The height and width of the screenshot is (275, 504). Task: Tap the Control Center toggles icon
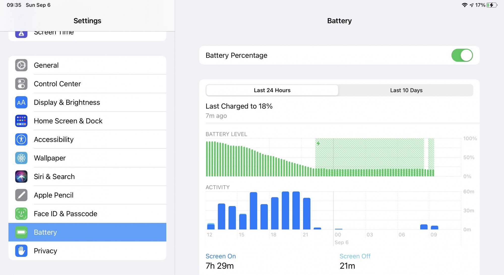(21, 84)
